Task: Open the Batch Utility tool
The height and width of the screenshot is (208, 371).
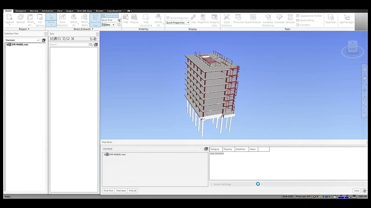Action: pos(305,21)
